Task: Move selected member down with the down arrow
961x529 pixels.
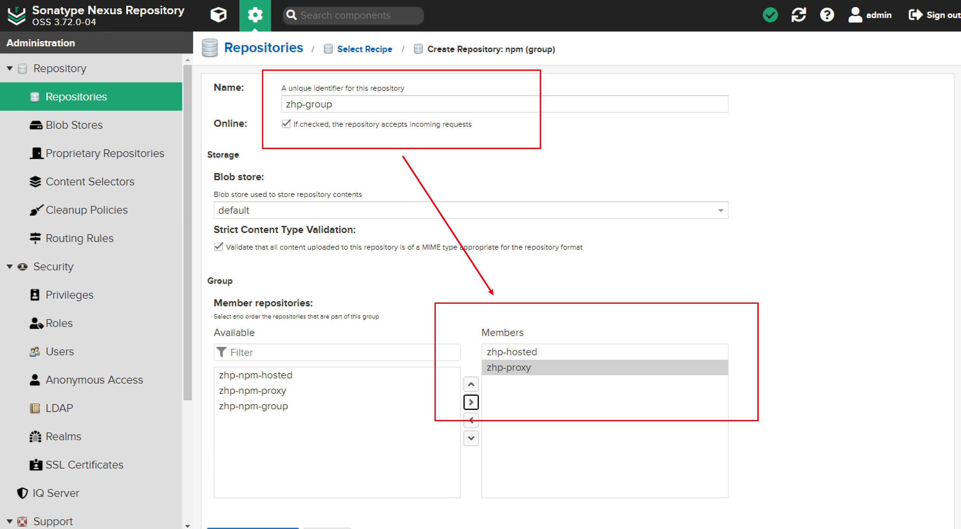Action: point(471,438)
